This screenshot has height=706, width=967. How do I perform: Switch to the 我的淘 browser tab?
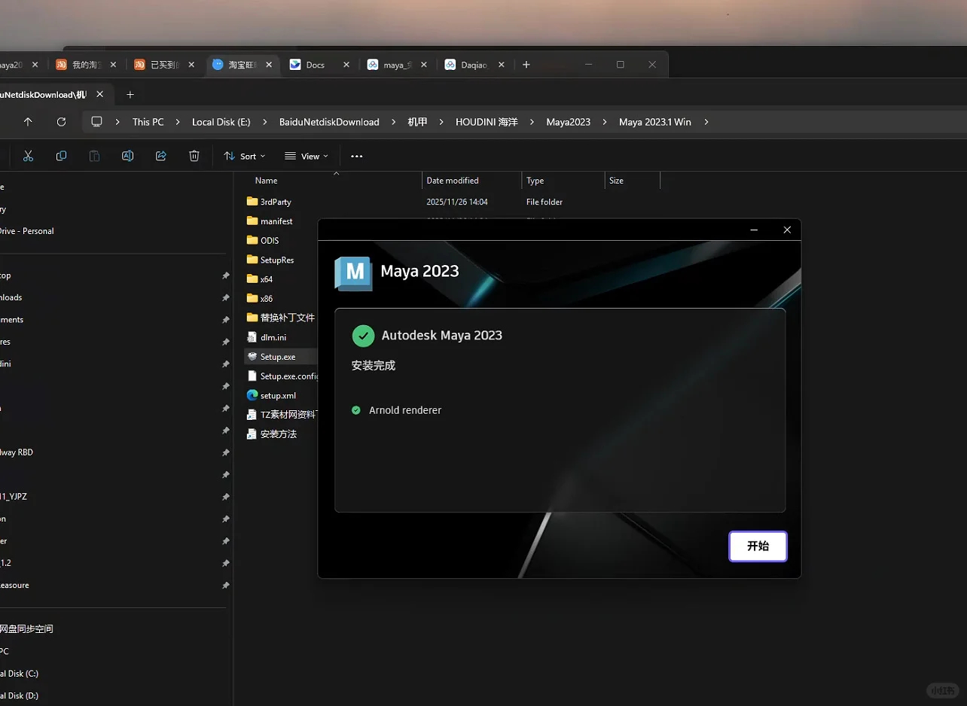[87, 65]
